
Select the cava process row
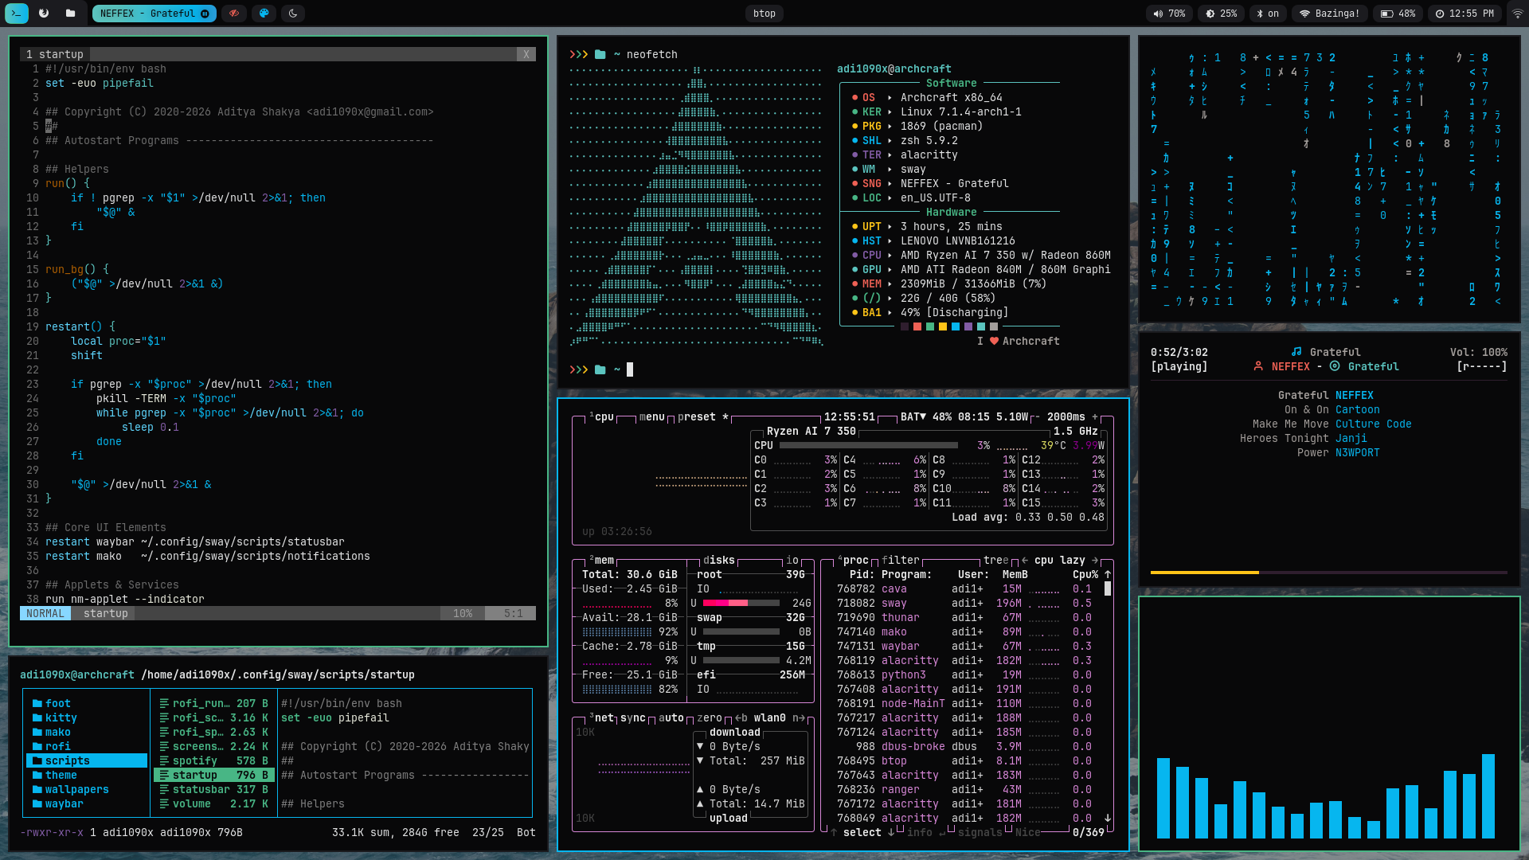964,588
